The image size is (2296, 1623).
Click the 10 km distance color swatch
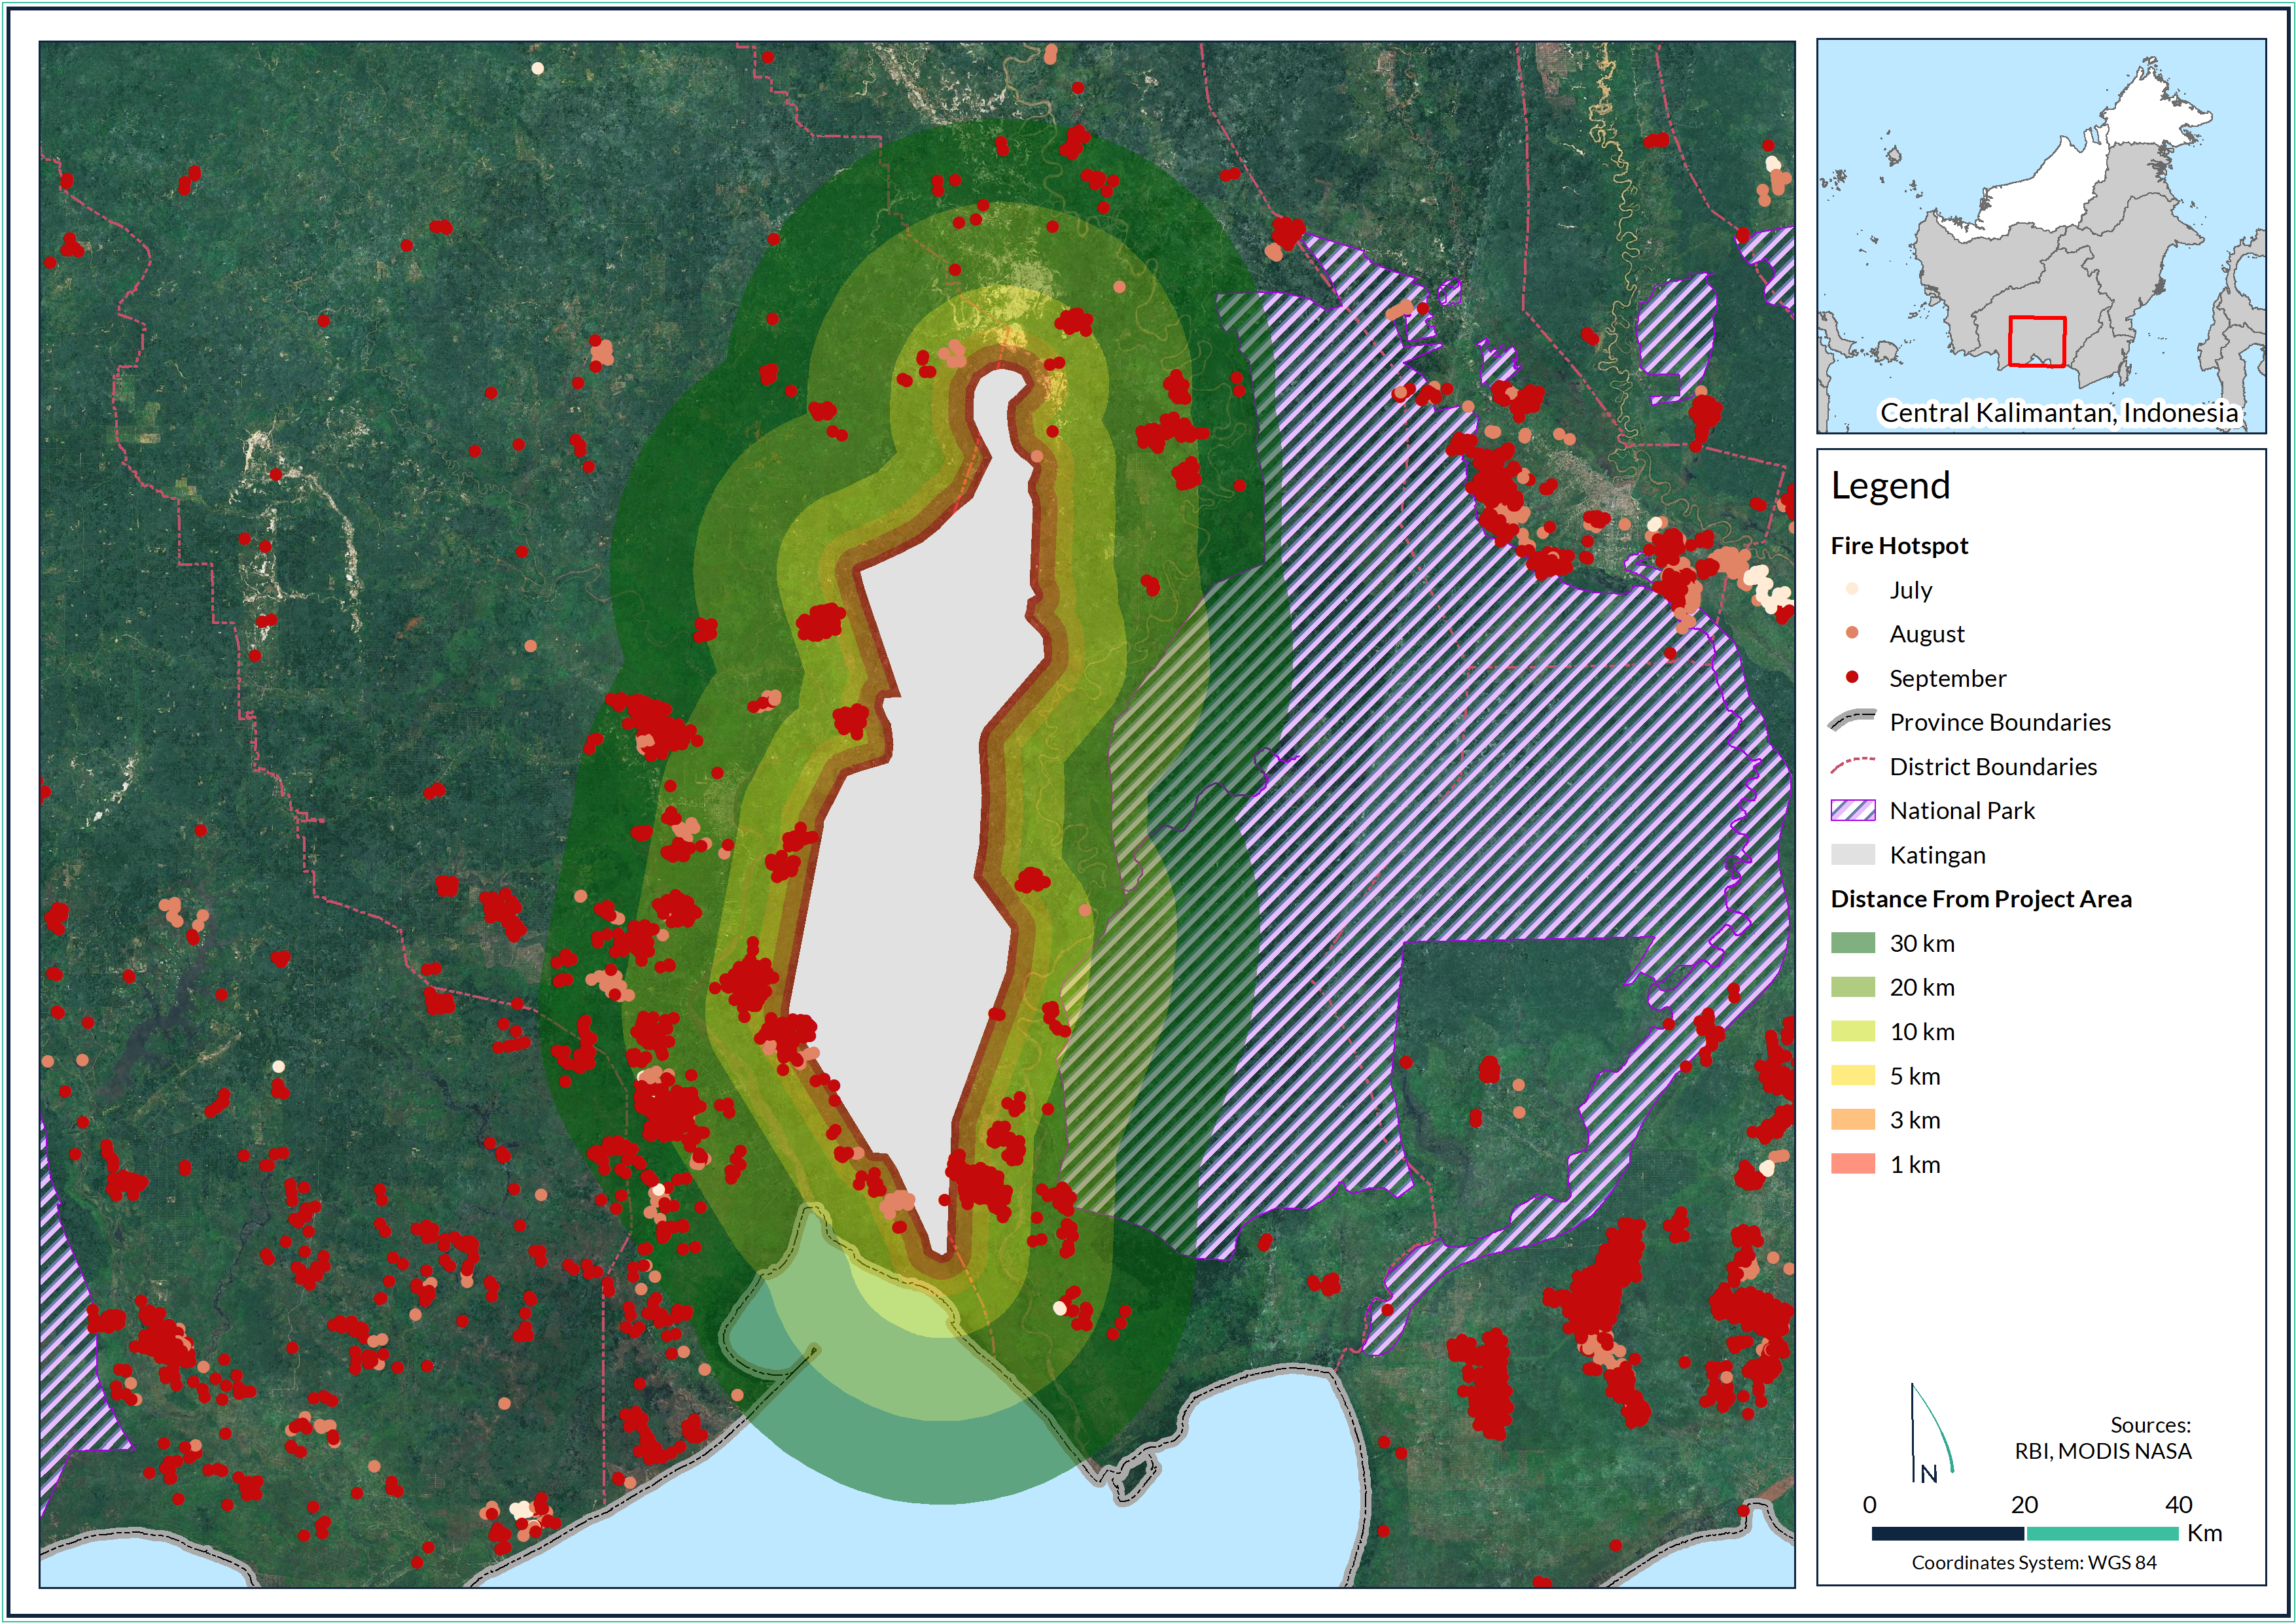(x=1852, y=1031)
